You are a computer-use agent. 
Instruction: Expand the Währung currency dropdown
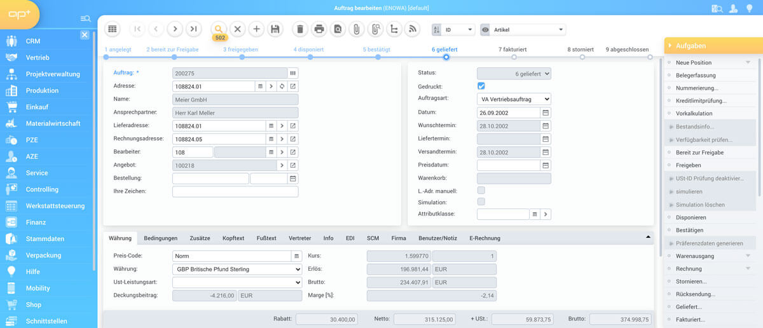coord(237,269)
